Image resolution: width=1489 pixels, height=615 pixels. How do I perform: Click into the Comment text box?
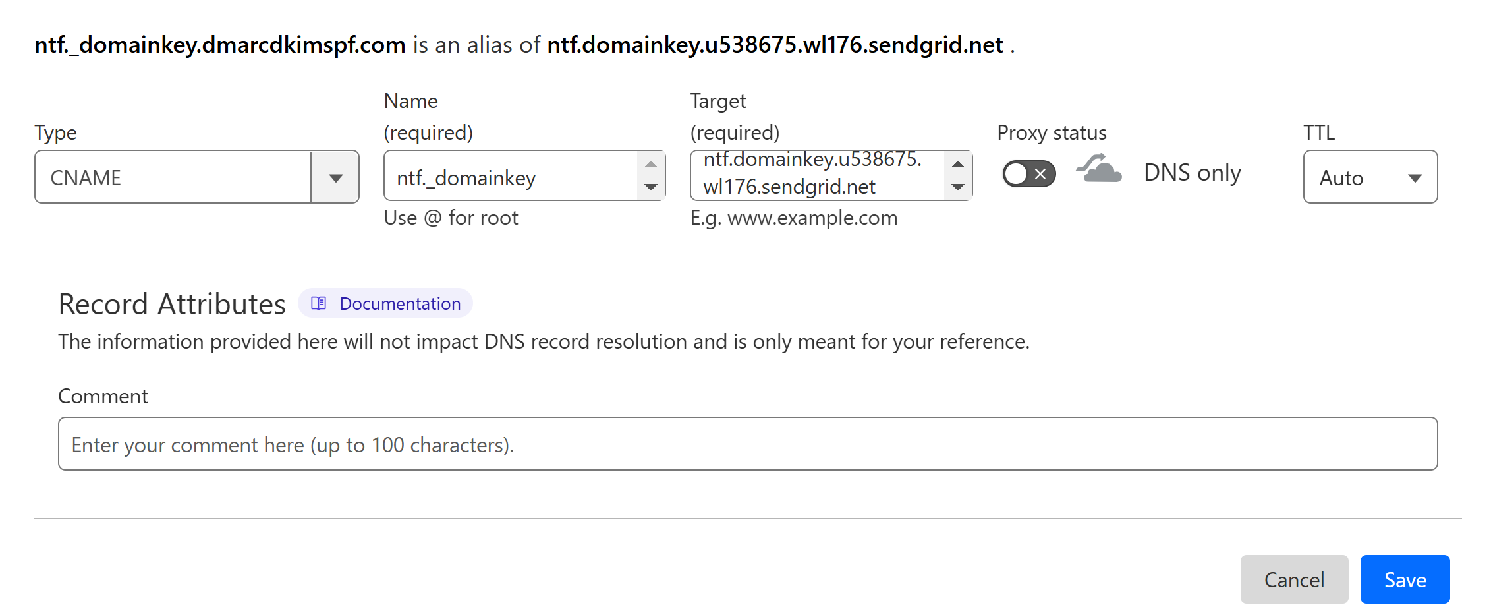[x=748, y=444]
